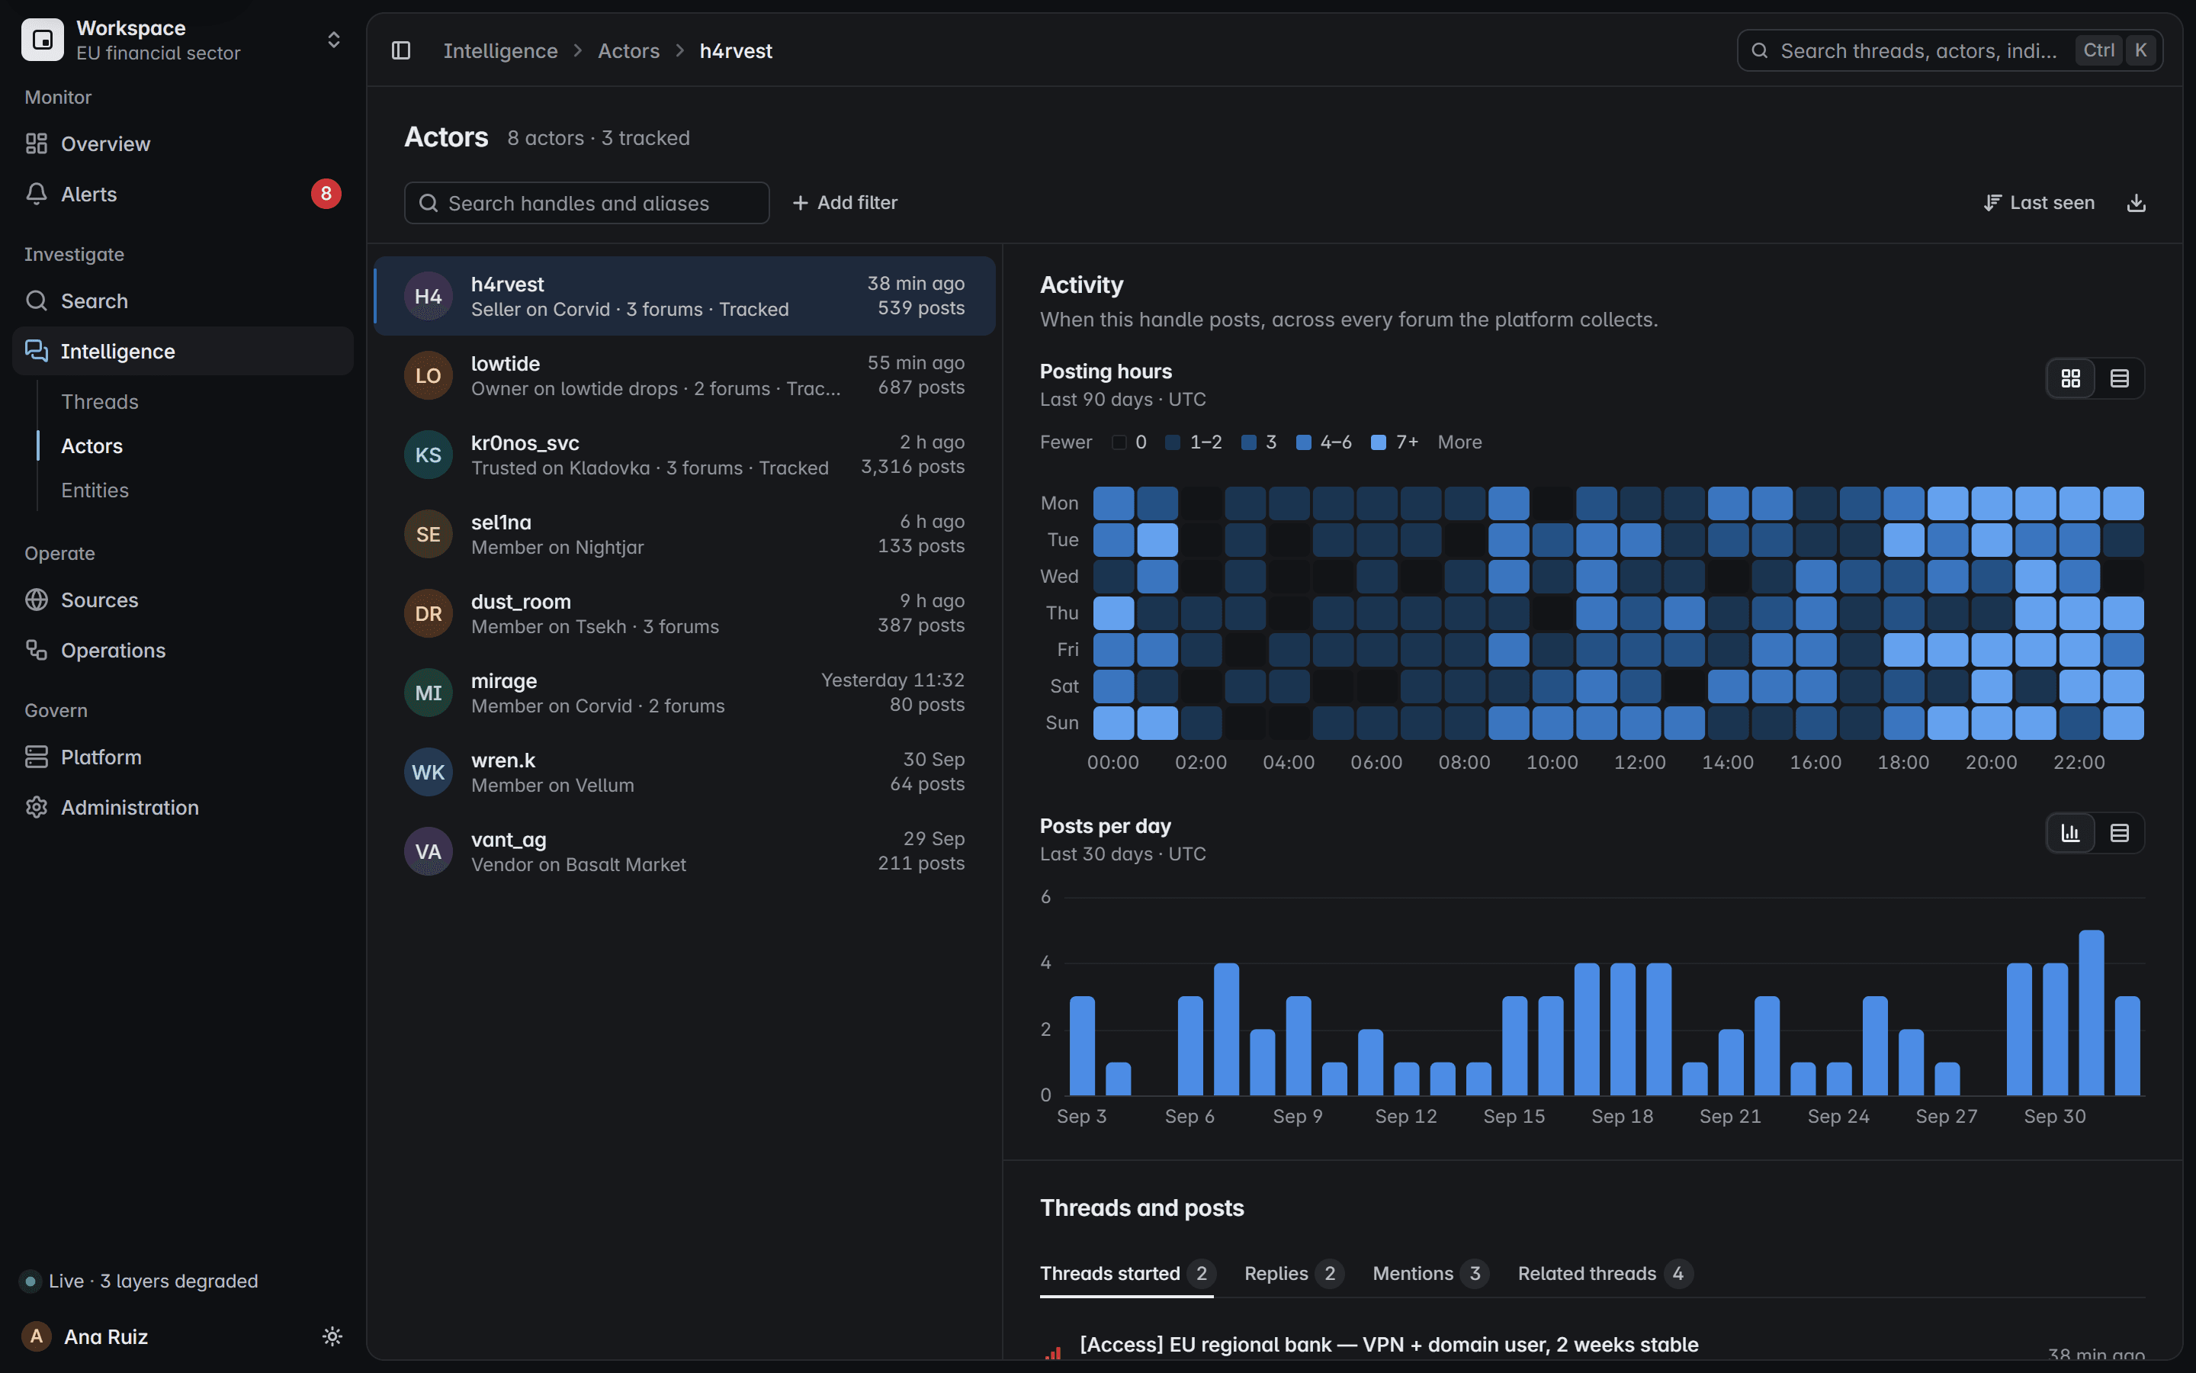Click the global search threads field
Viewport: 2196px width, 1373px height.
[1949, 51]
